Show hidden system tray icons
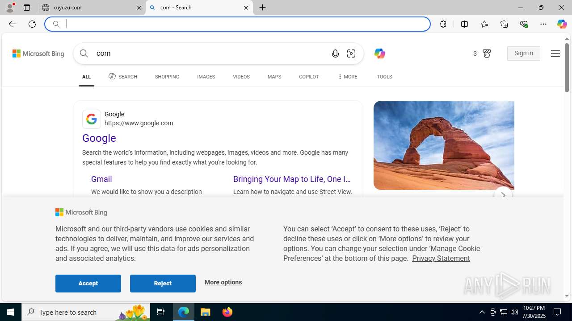Image resolution: width=572 pixels, height=321 pixels. tap(482, 312)
